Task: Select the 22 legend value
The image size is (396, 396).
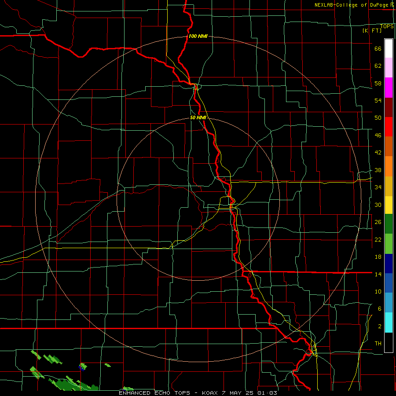Action: tap(378, 240)
